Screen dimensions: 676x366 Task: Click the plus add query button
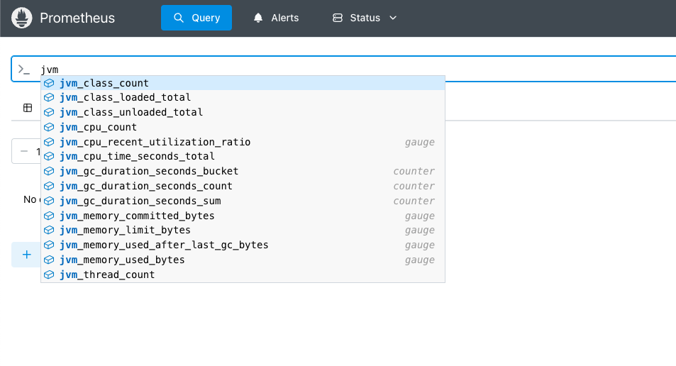pos(27,255)
